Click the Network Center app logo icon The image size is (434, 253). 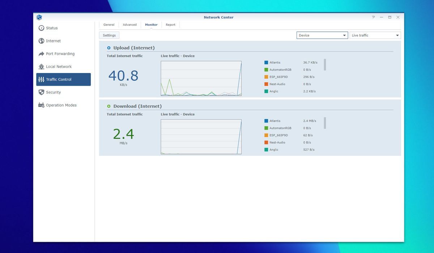point(39,17)
